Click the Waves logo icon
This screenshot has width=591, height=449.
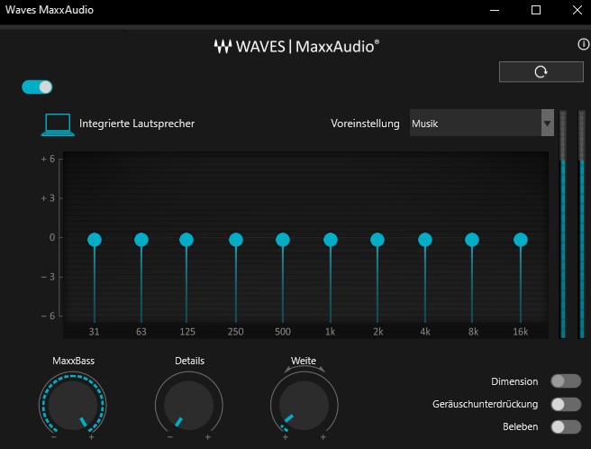tap(223, 46)
